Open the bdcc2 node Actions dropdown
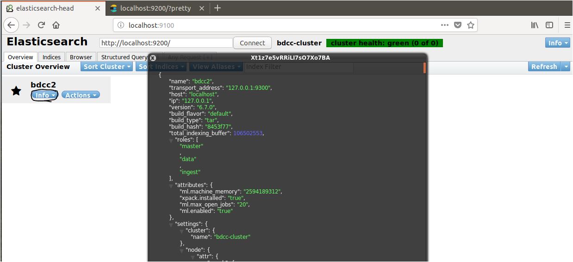573x262 pixels. tap(81, 95)
